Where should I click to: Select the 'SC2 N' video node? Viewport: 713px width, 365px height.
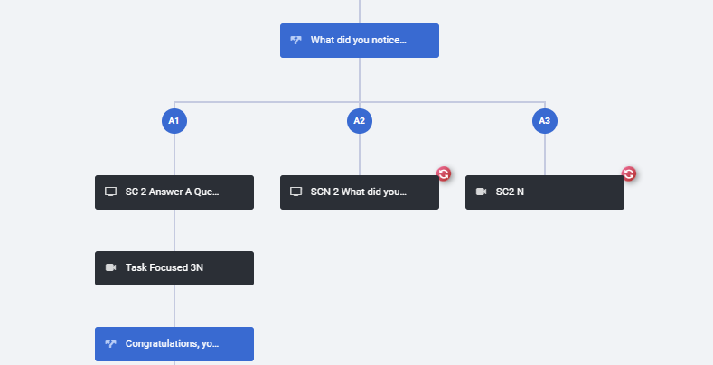[x=545, y=192]
